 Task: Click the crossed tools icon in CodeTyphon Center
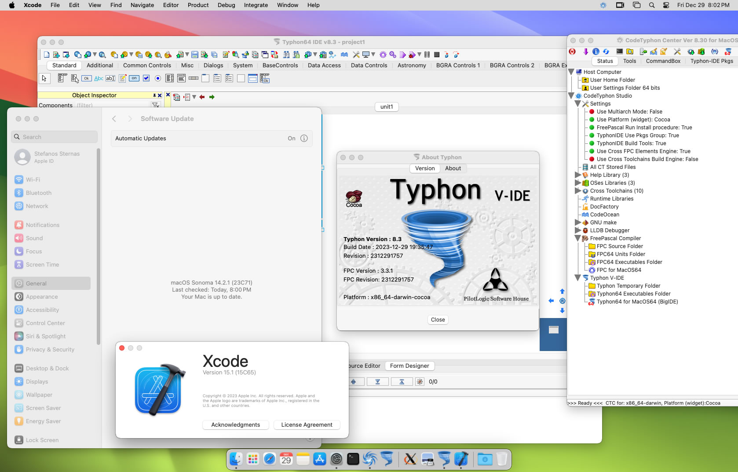pos(677,51)
